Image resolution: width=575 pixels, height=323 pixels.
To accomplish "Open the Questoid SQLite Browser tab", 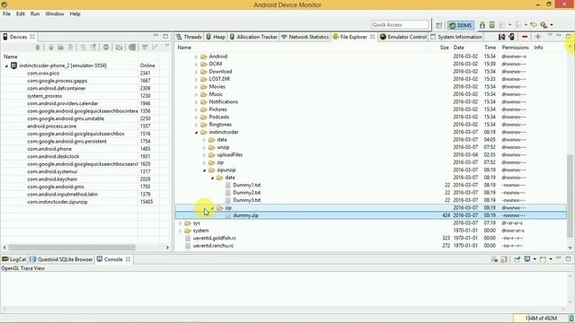I will click(x=61, y=259).
